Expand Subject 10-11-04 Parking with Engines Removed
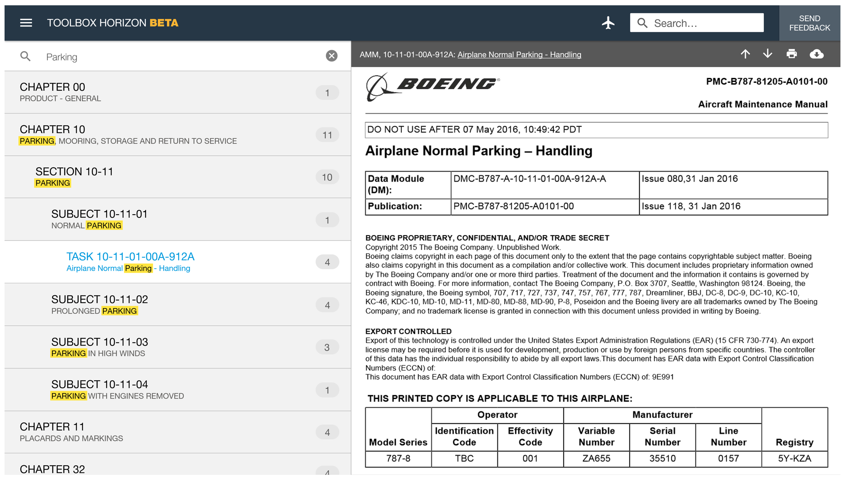The height and width of the screenshot is (479, 845). coord(178,389)
